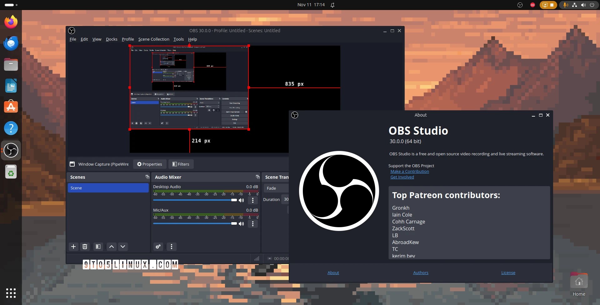Move the Scene up with the arrow icon

point(111,247)
